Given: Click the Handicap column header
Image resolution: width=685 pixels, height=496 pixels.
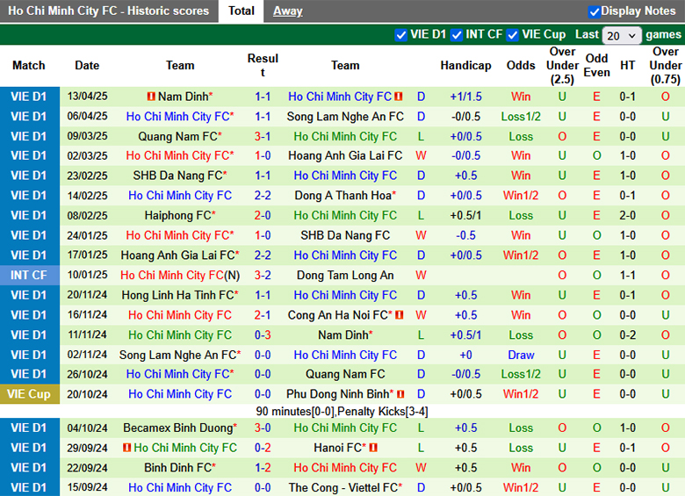Looking at the screenshot, I should tap(465, 66).
